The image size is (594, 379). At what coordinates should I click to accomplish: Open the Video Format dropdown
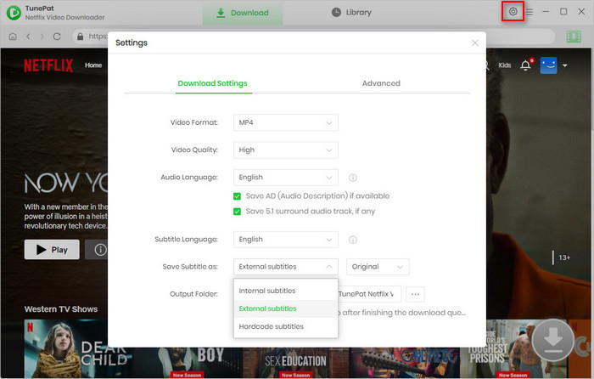click(x=286, y=123)
